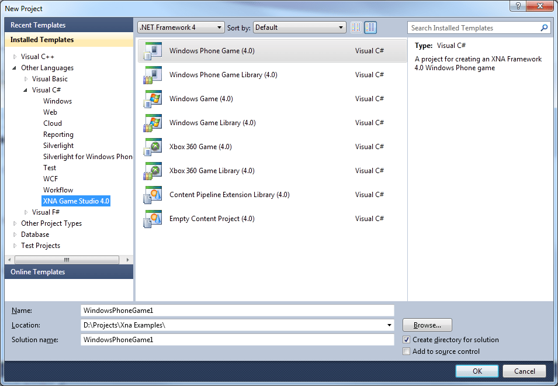Collapse the Visual C# node
The height and width of the screenshot is (386, 558).
(25, 90)
